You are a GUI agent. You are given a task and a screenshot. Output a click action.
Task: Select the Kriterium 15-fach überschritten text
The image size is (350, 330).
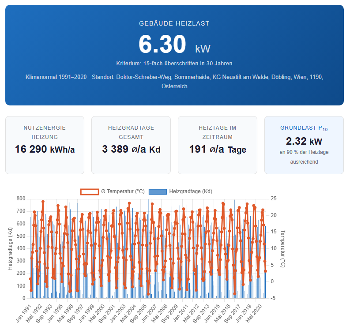tap(174, 64)
